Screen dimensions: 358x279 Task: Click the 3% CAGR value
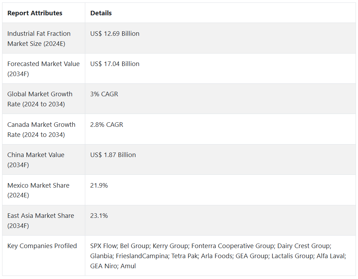coord(104,94)
